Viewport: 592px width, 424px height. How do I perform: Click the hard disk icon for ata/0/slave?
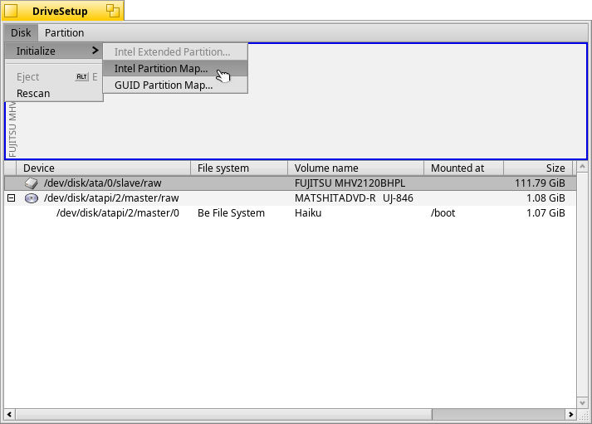point(31,183)
